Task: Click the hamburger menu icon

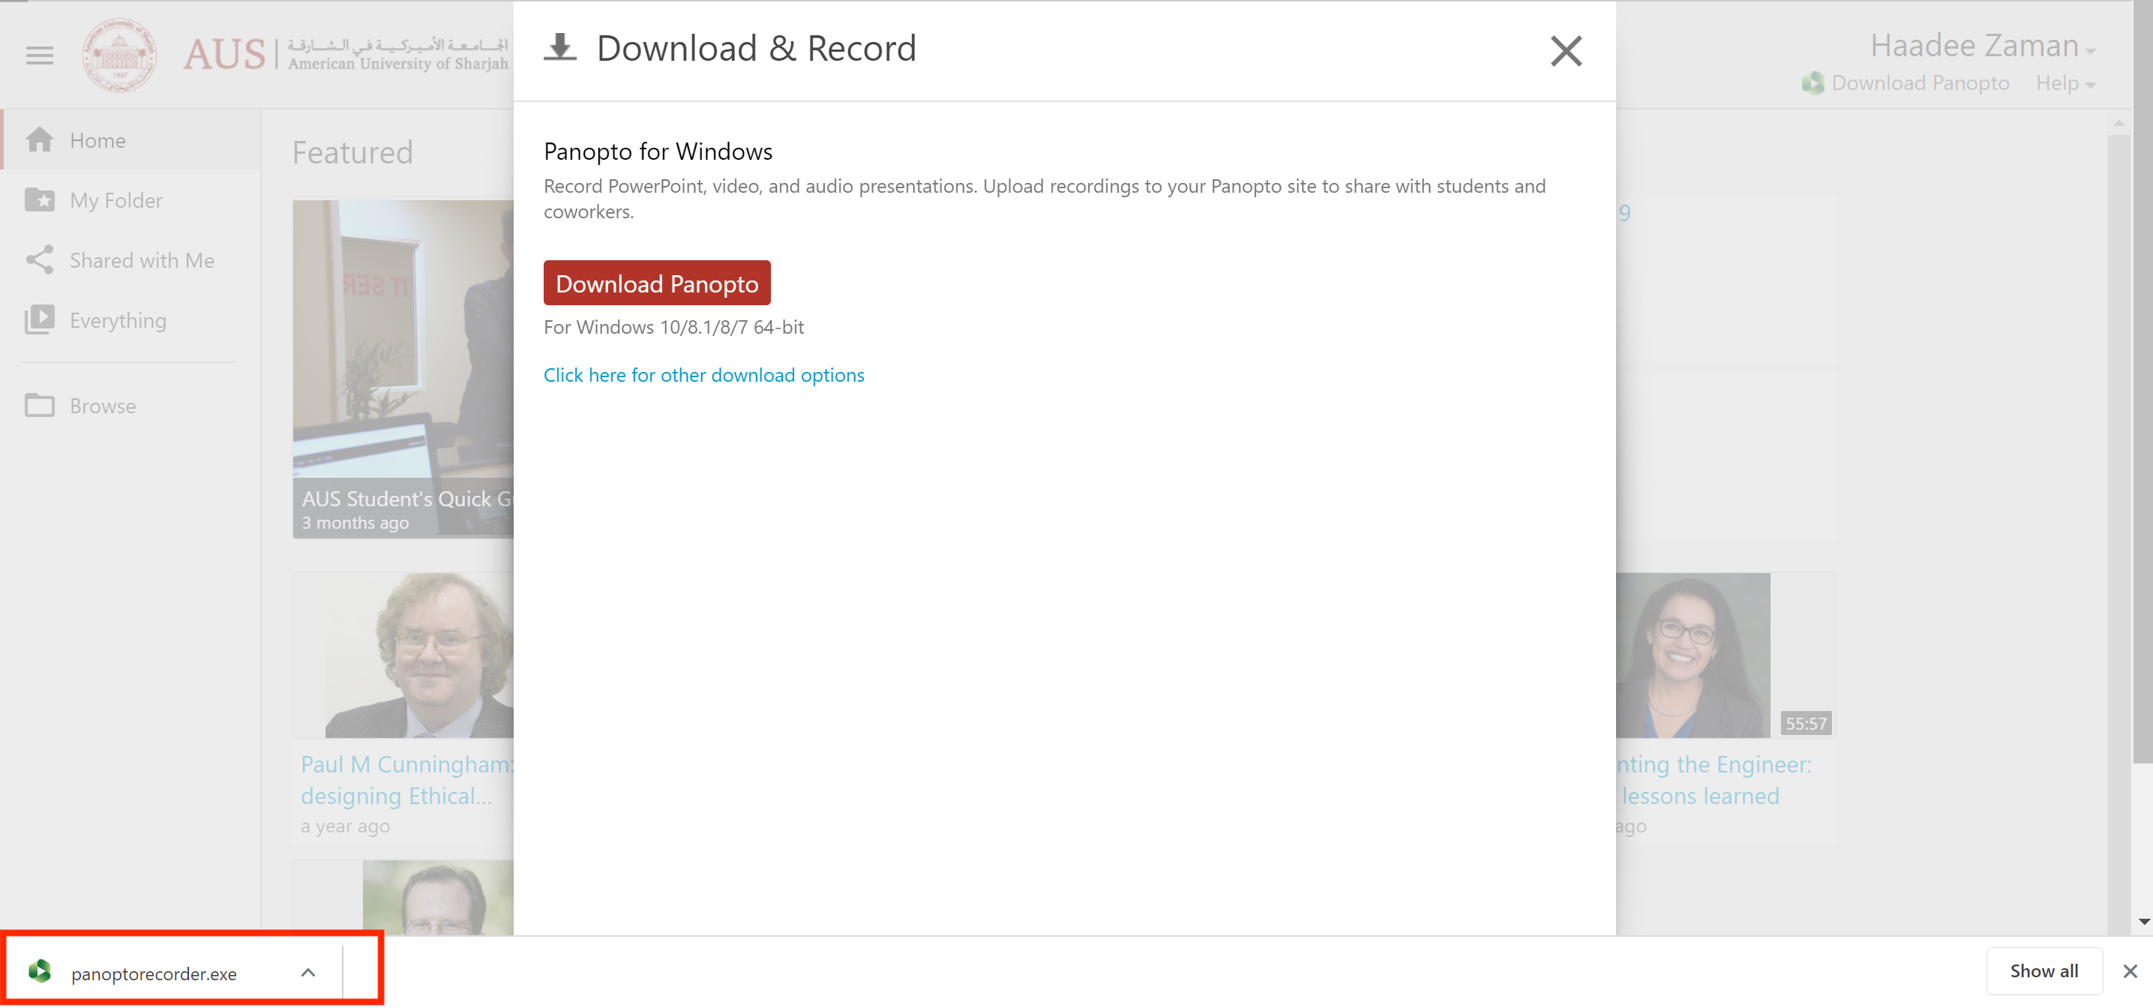Action: click(39, 55)
